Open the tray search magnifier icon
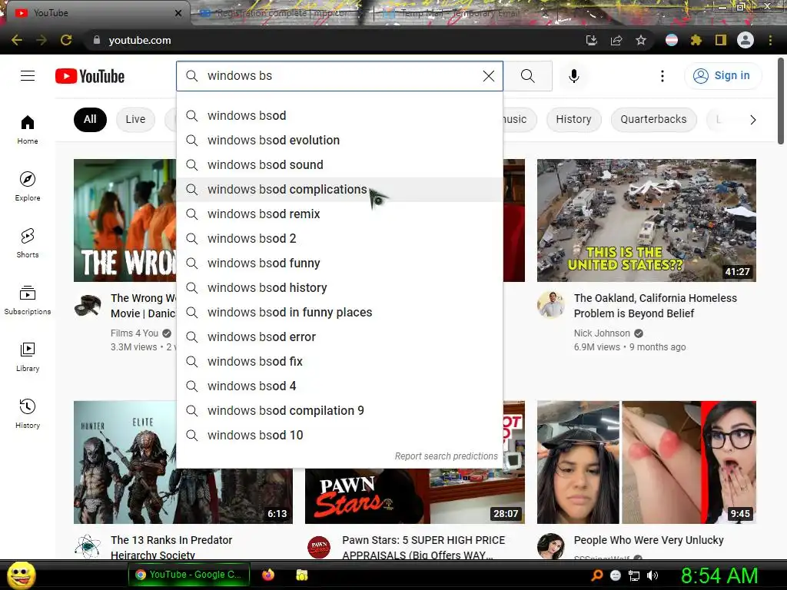Viewport: 787px width, 590px height. coord(596,575)
